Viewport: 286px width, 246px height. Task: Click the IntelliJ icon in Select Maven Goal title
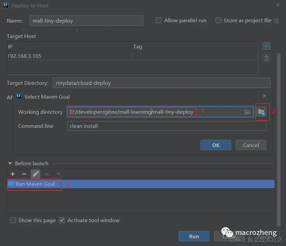[19, 97]
